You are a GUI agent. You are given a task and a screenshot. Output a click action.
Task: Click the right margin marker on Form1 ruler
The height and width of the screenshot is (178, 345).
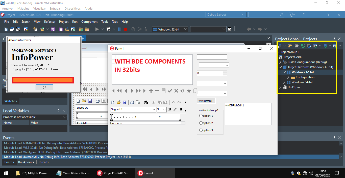pos(180,119)
